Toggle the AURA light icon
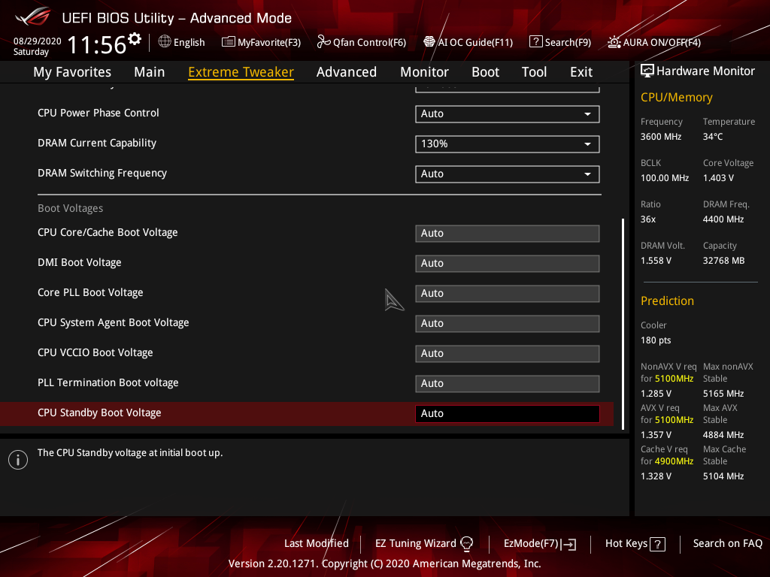 click(x=614, y=42)
